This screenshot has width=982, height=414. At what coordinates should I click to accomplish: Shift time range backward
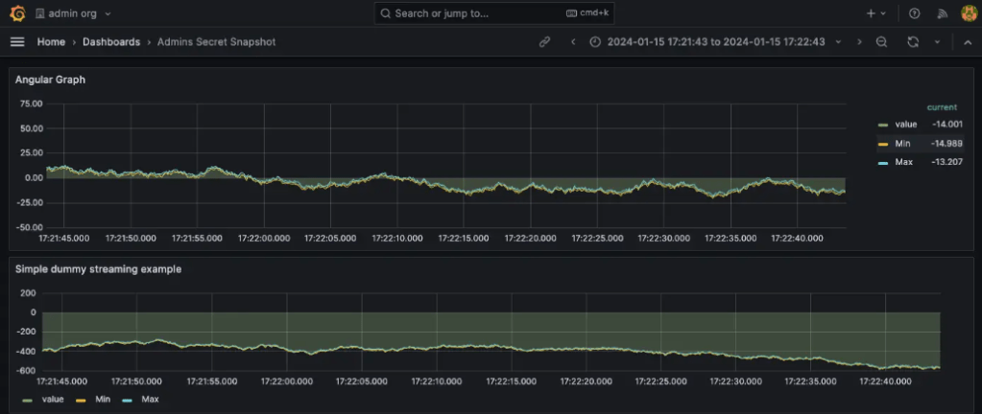573,42
